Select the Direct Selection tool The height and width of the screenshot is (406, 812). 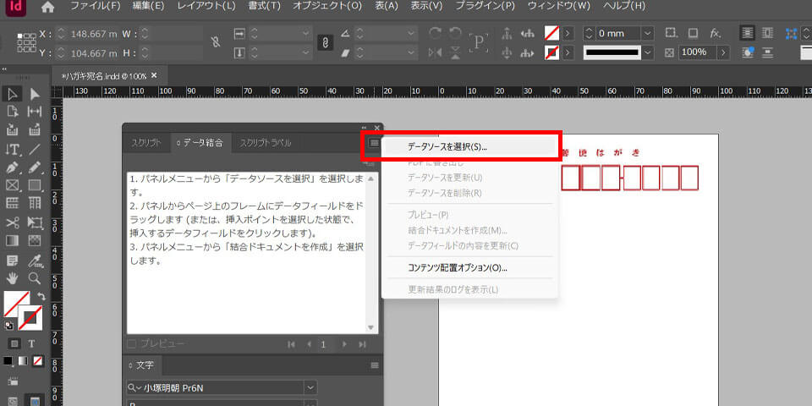point(35,94)
